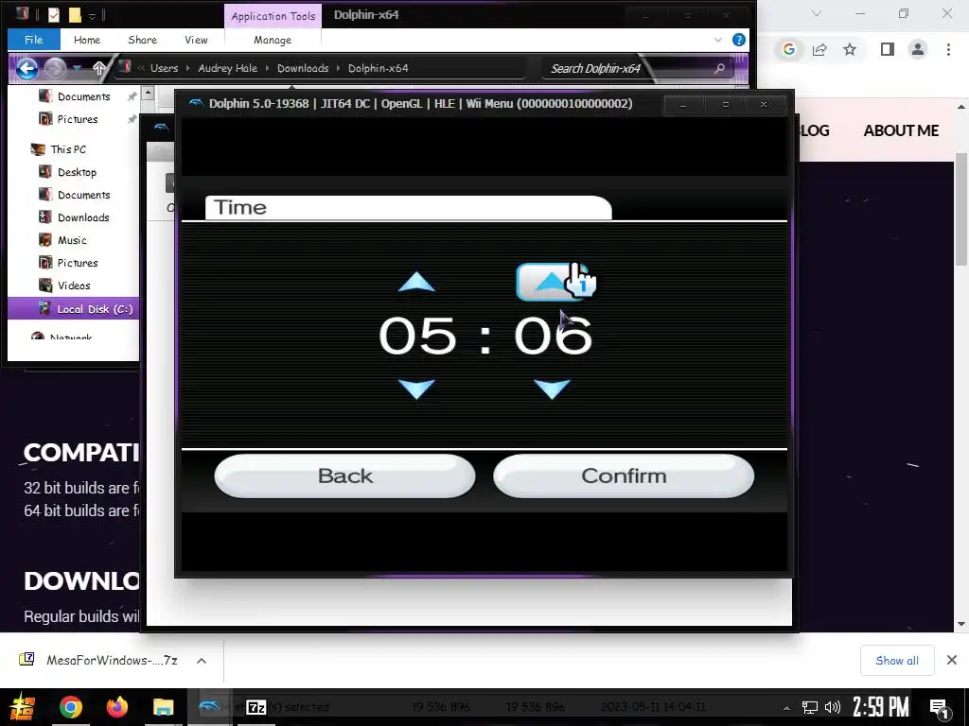
Task: Open 7-Zip from the taskbar
Action: (255, 707)
